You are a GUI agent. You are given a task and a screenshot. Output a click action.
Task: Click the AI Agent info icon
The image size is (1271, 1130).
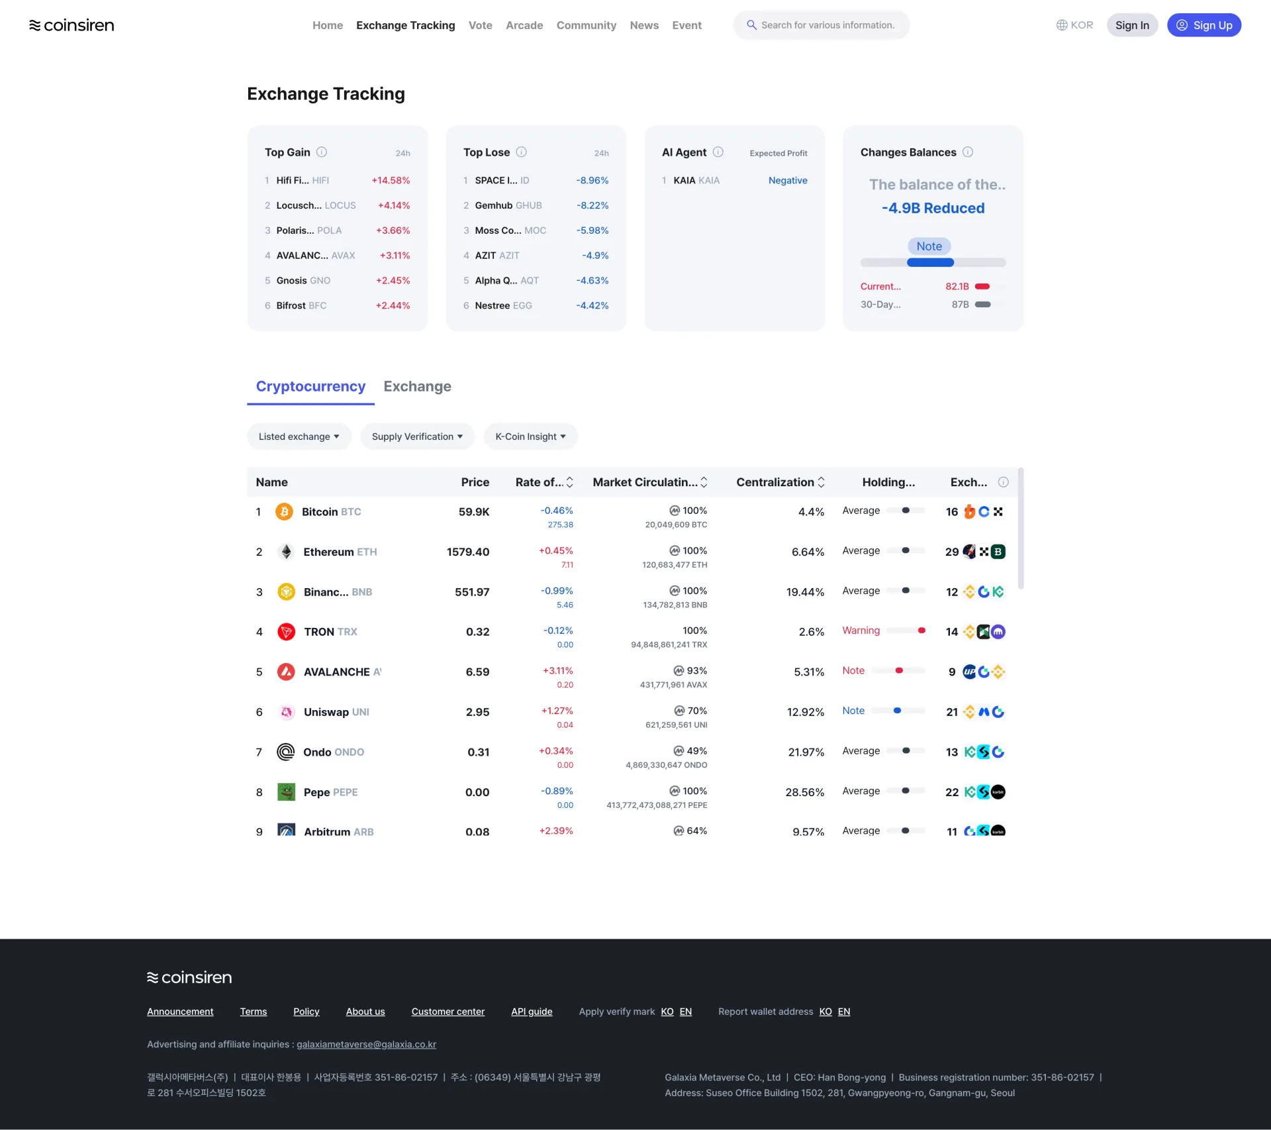[x=718, y=152]
